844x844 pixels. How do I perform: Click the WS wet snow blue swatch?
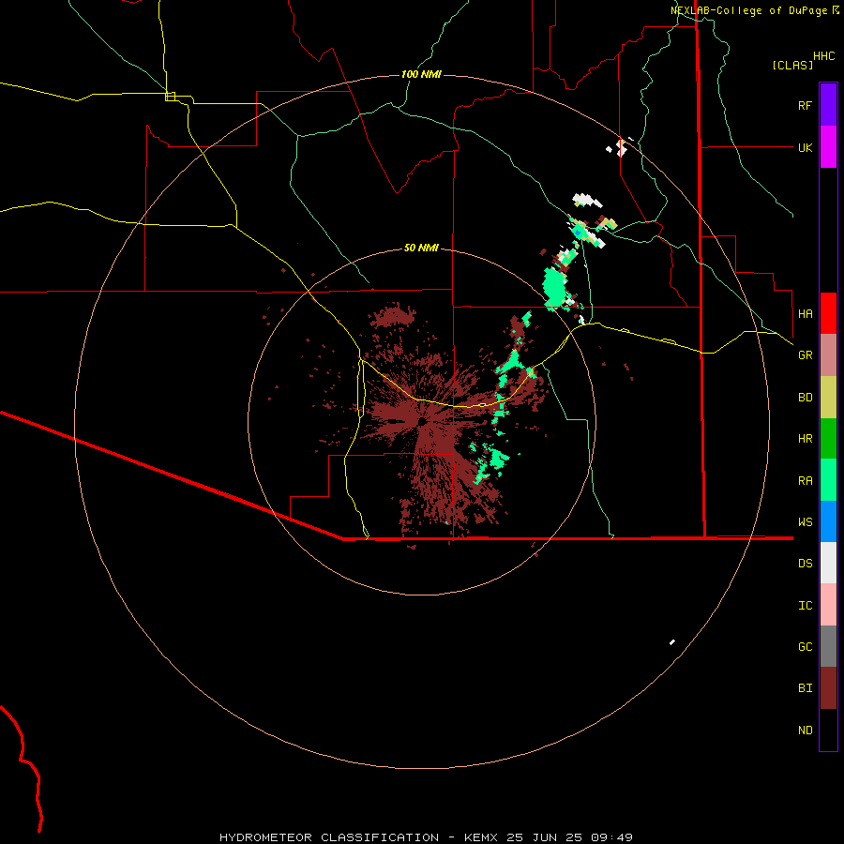coord(828,521)
